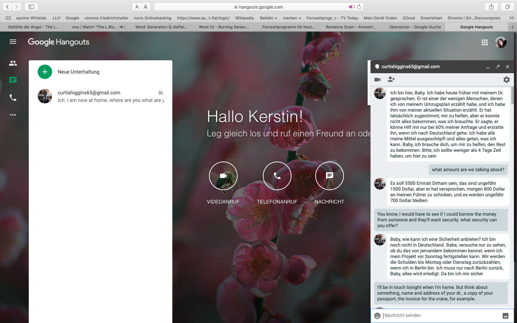Image resolution: width=517 pixels, height=323 pixels.
Task: Show all tabs overview button
Action: coord(508,7)
